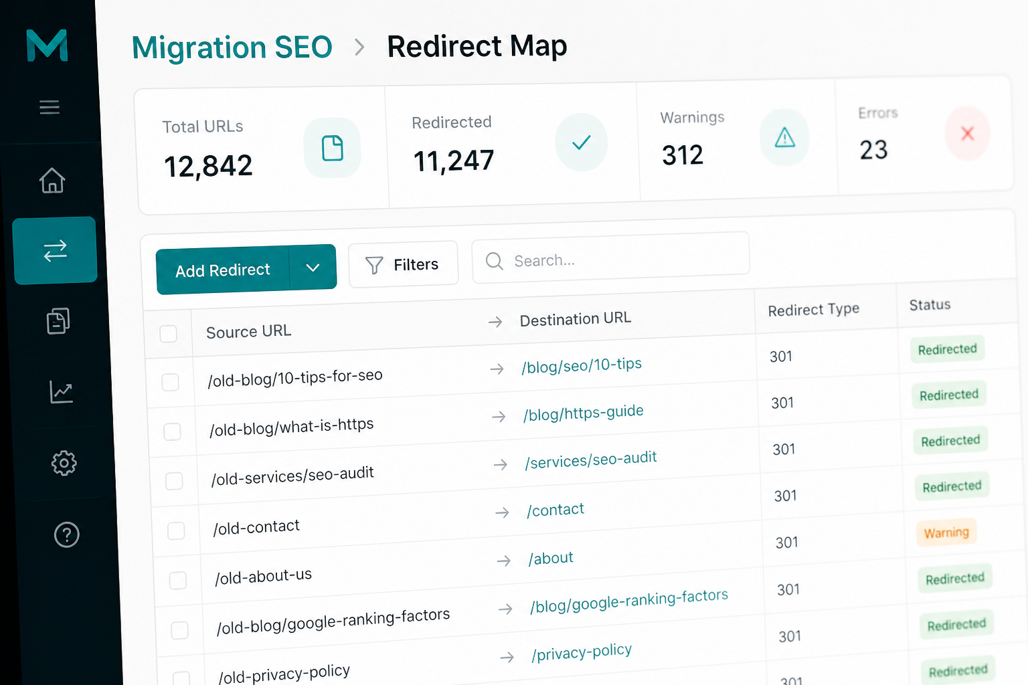Open the /privacy-policy destination link
1028x685 pixels.
582,652
